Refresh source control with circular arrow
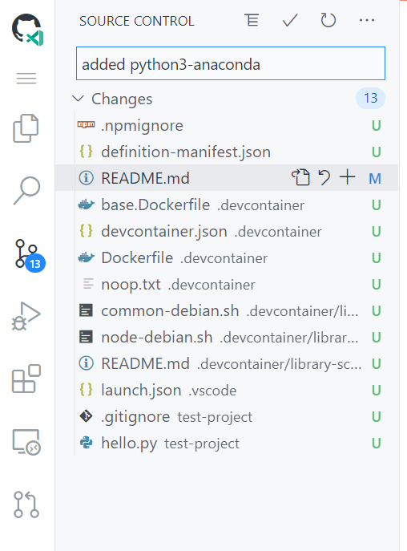Image resolution: width=407 pixels, height=551 pixels. pyautogui.click(x=328, y=20)
